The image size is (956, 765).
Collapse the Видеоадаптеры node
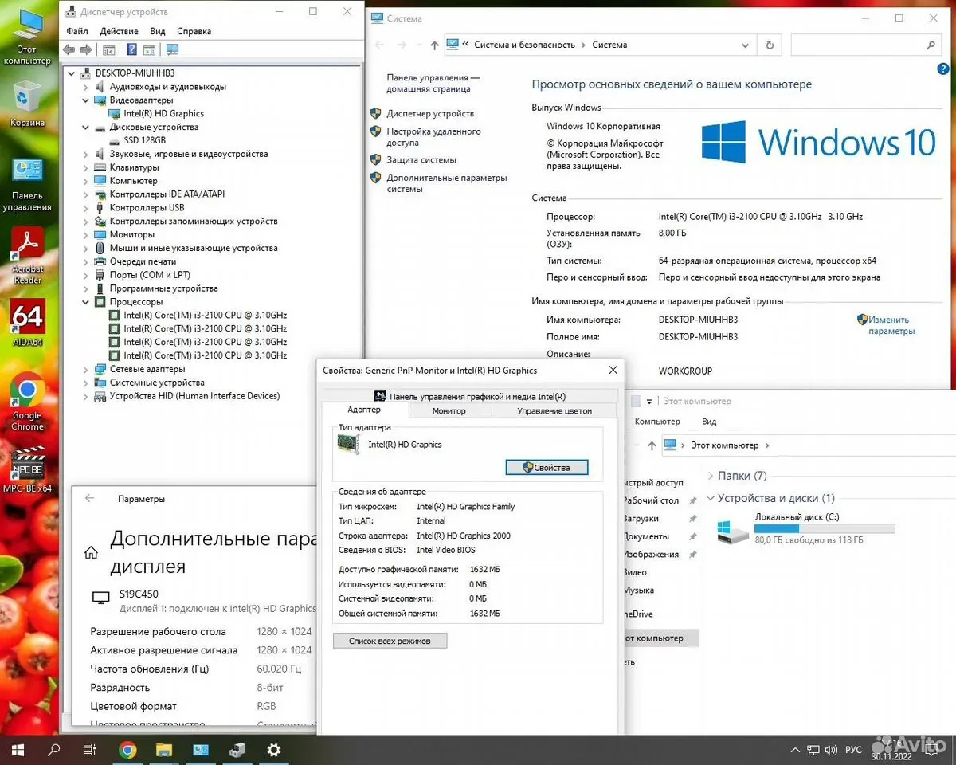[x=87, y=100]
